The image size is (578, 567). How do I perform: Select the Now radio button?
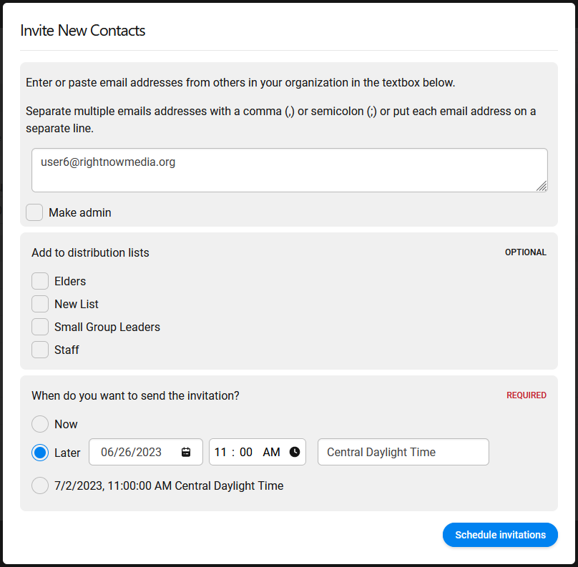(40, 424)
